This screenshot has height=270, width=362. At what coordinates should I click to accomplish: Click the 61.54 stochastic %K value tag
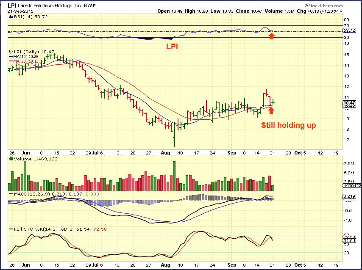[349, 241]
